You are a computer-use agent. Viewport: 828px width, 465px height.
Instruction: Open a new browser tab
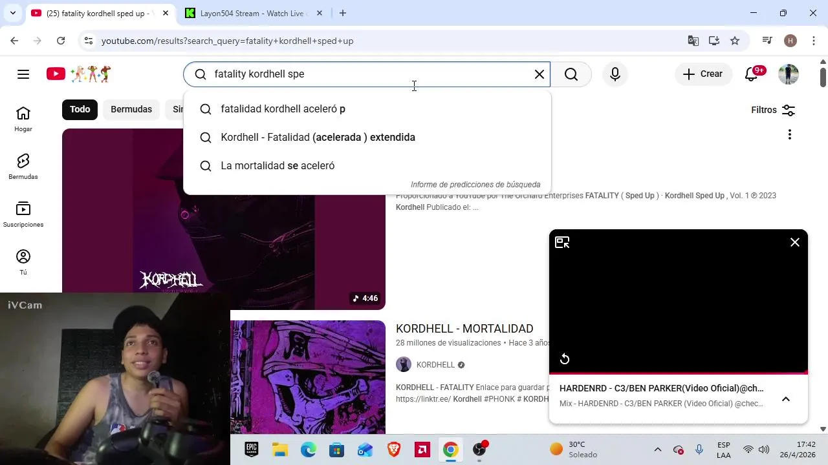[343, 13]
